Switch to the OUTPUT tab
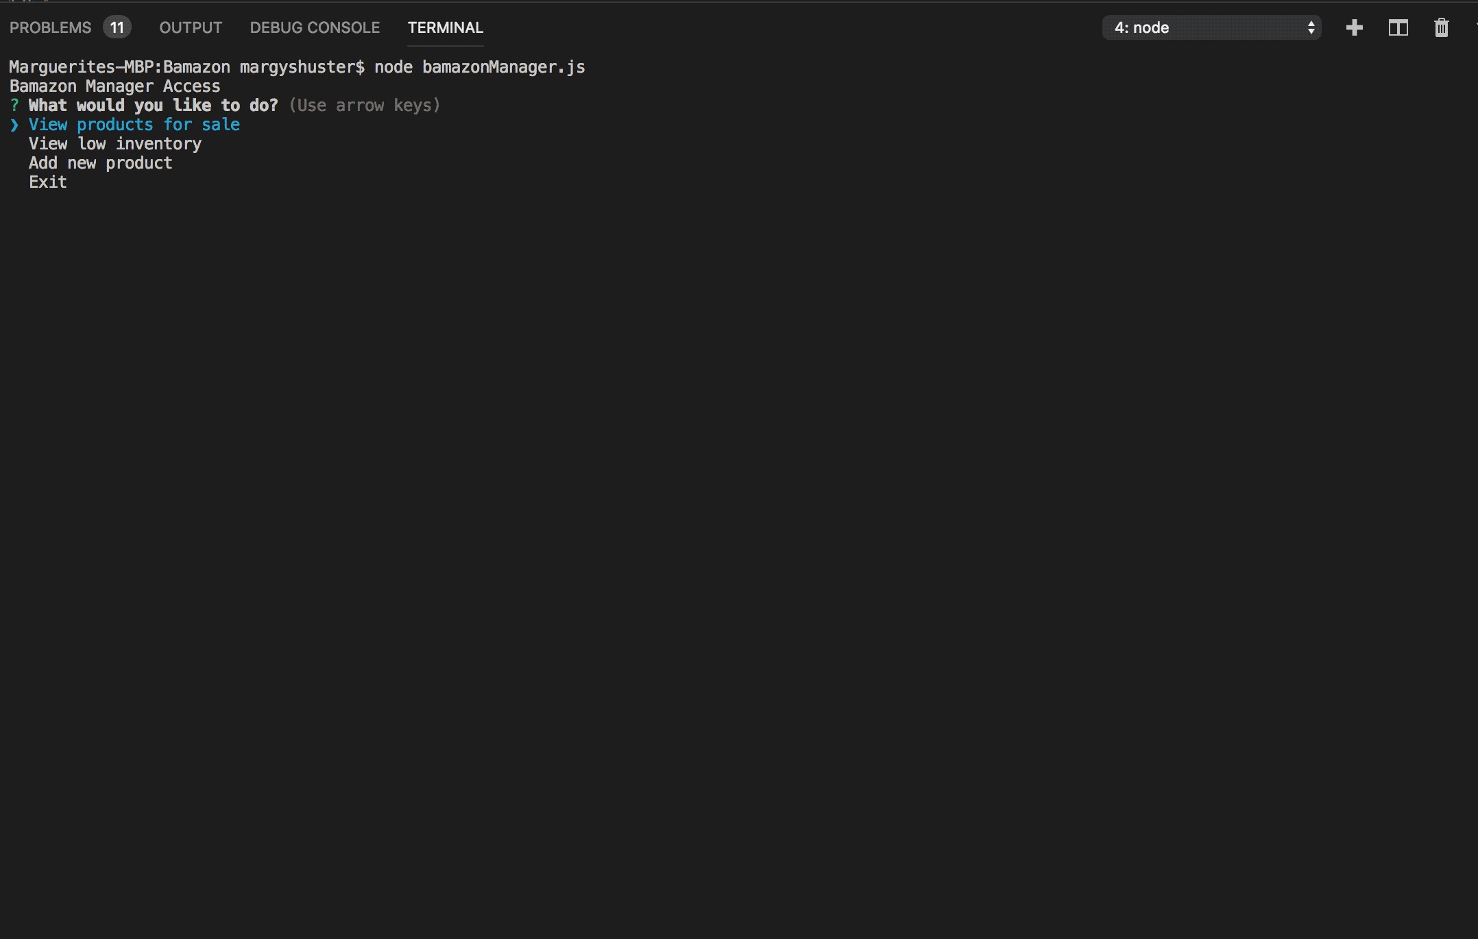 point(191,27)
